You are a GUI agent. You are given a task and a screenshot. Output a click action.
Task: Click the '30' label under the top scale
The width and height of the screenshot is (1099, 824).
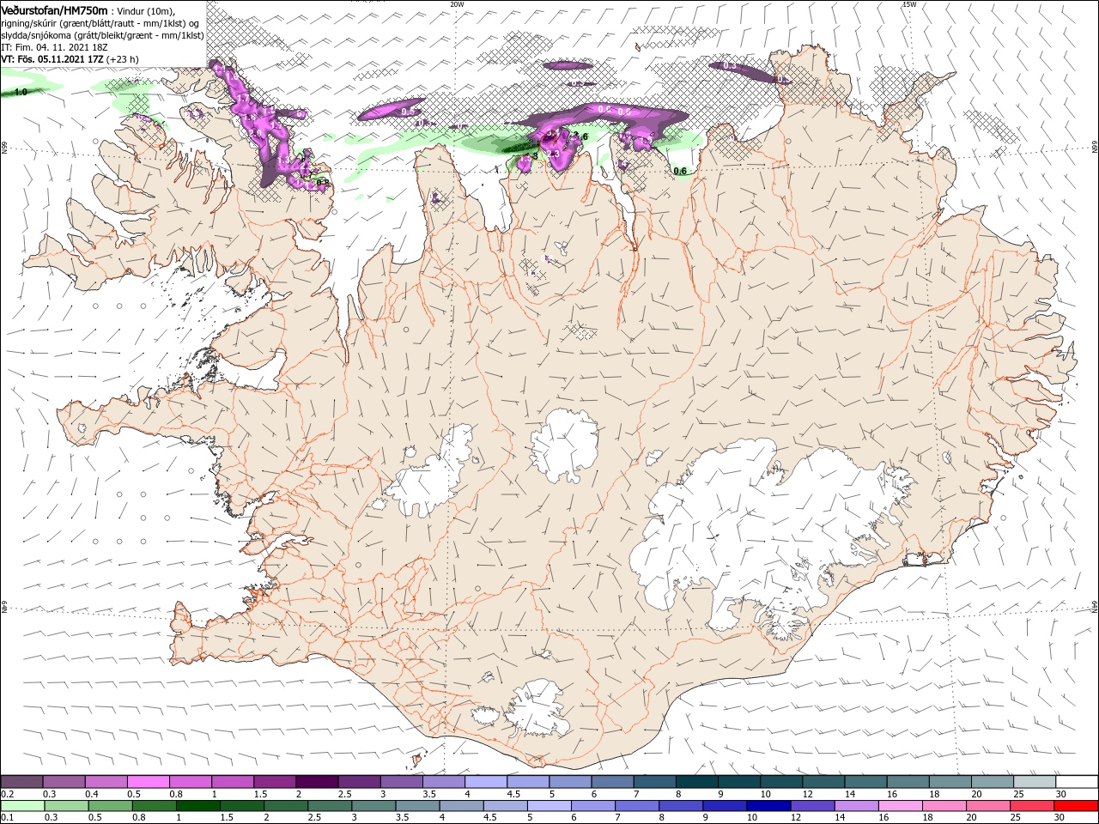point(1060,794)
